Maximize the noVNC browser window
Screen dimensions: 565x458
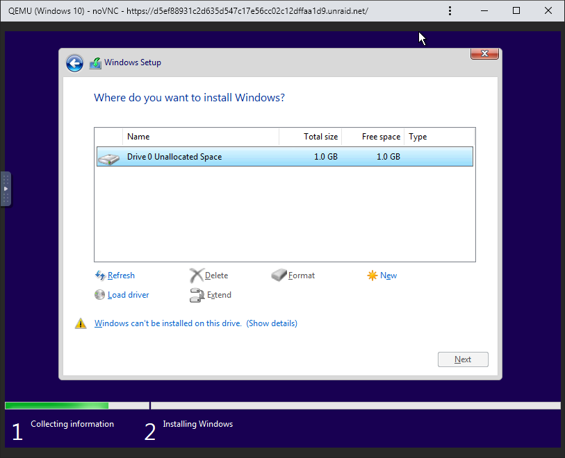(x=516, y=11)
